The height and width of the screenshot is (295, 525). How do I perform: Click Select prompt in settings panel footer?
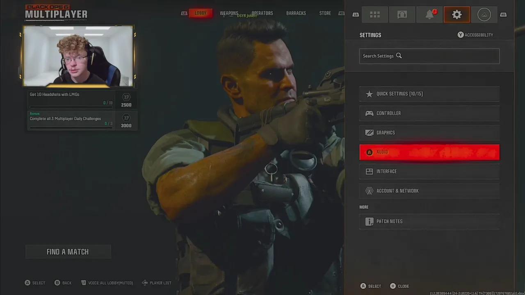[x=371, y=286]
